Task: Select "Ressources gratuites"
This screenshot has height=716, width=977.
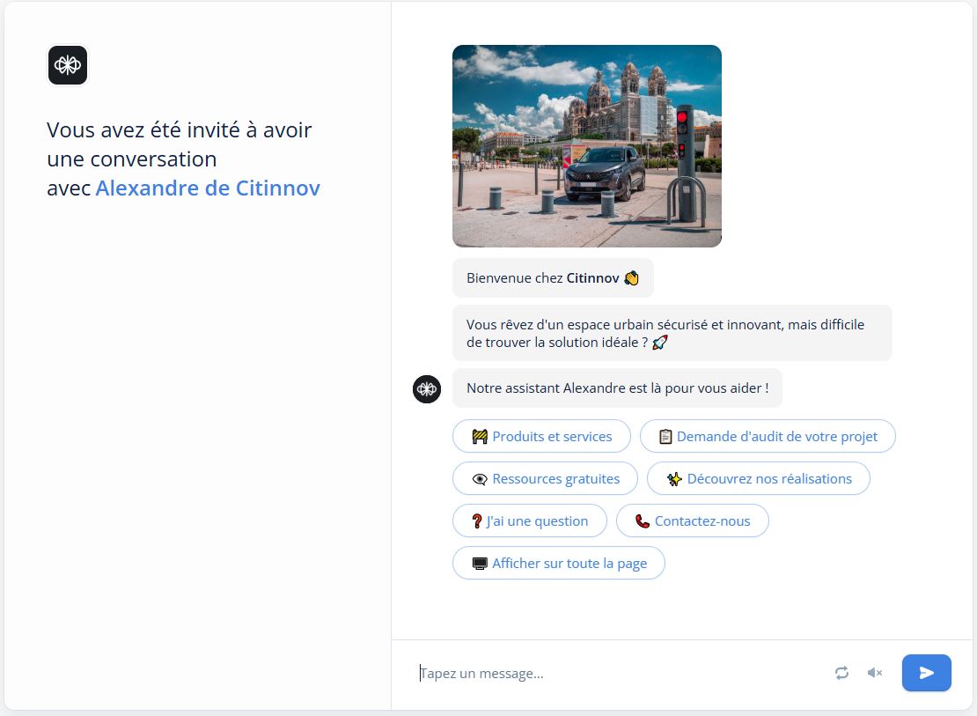Action: tap(545, 478)
